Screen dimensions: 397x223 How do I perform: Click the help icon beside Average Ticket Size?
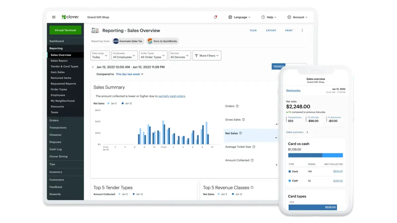tap(254, 147)
